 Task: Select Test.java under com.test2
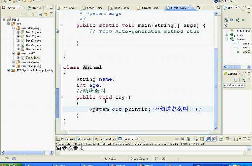click(x=33, y=58)
